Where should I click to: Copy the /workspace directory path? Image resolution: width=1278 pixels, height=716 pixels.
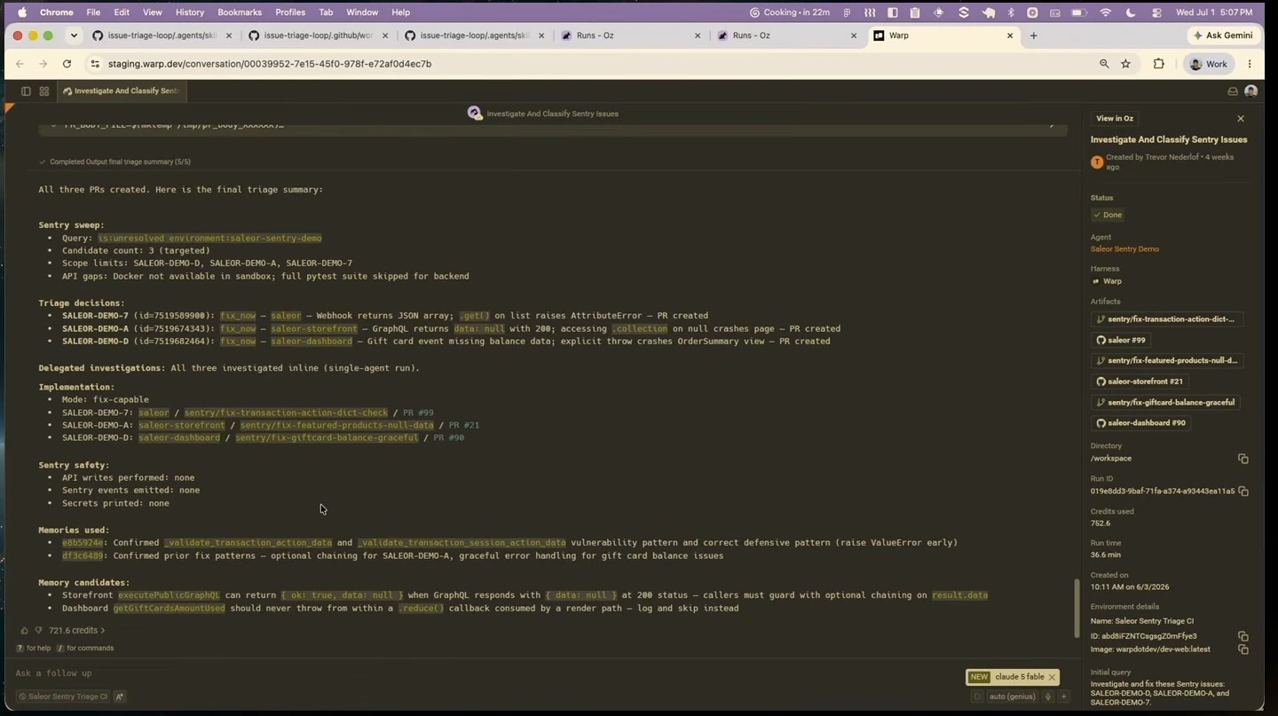tap(1242, 459)
